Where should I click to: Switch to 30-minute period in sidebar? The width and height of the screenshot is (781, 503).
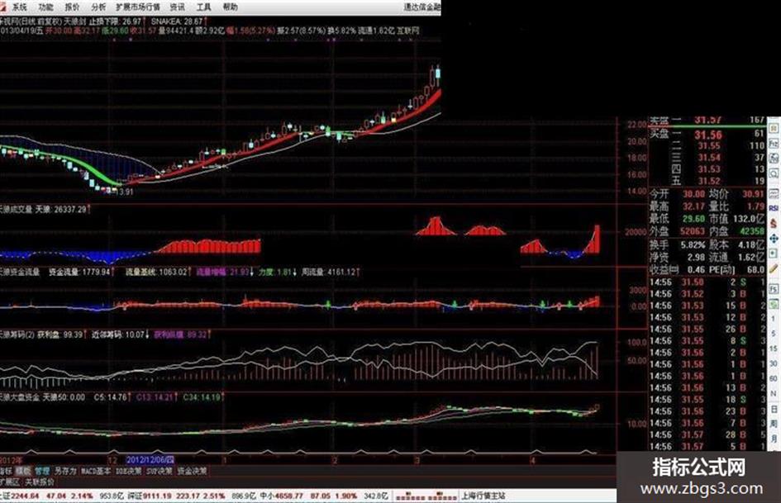coord(774,363)
